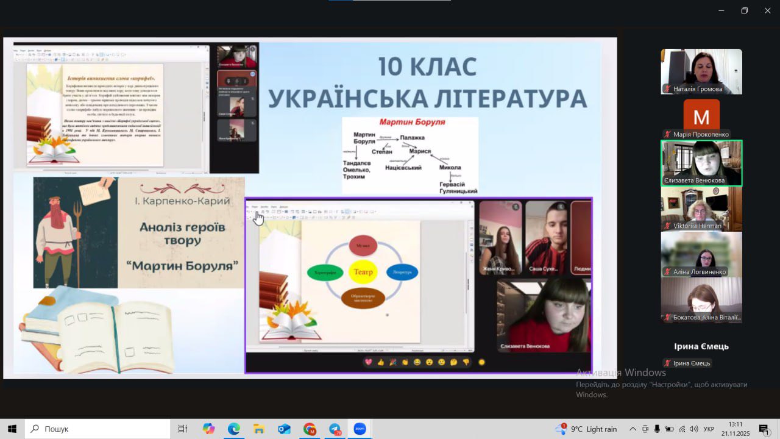Open Zoom from the taskbar
Image resolution: width=780 pixels, height=439 pixels.
point(360,429)
